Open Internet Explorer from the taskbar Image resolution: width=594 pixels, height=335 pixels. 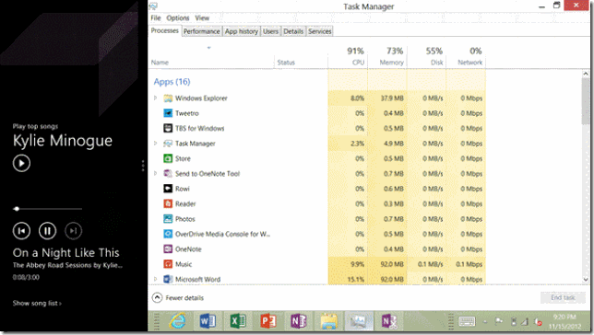pyautogui.click(x=177, y=321)
